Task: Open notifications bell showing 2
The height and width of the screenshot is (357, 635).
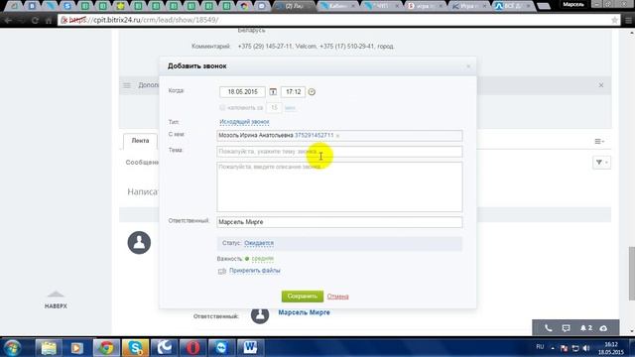Action: (585, 328)
